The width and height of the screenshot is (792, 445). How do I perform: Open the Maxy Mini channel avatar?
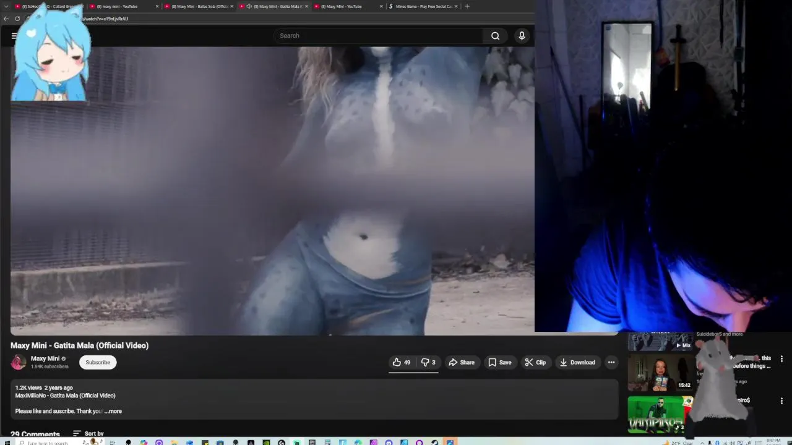[19, 362]
